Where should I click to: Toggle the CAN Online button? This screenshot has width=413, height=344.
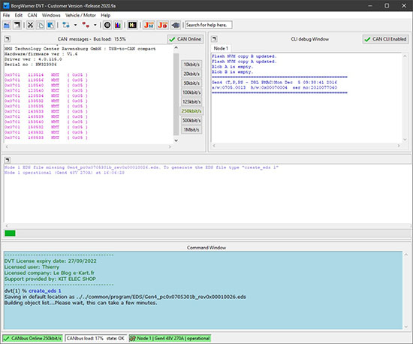click(x=185, y=39)
